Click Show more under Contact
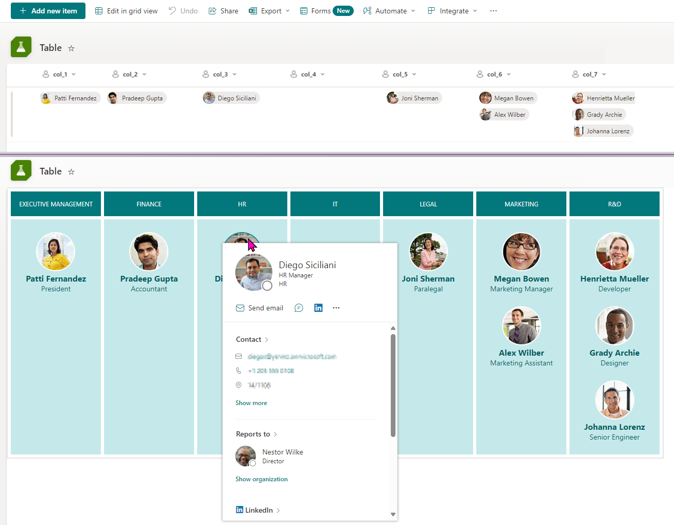 pos(251,403)
